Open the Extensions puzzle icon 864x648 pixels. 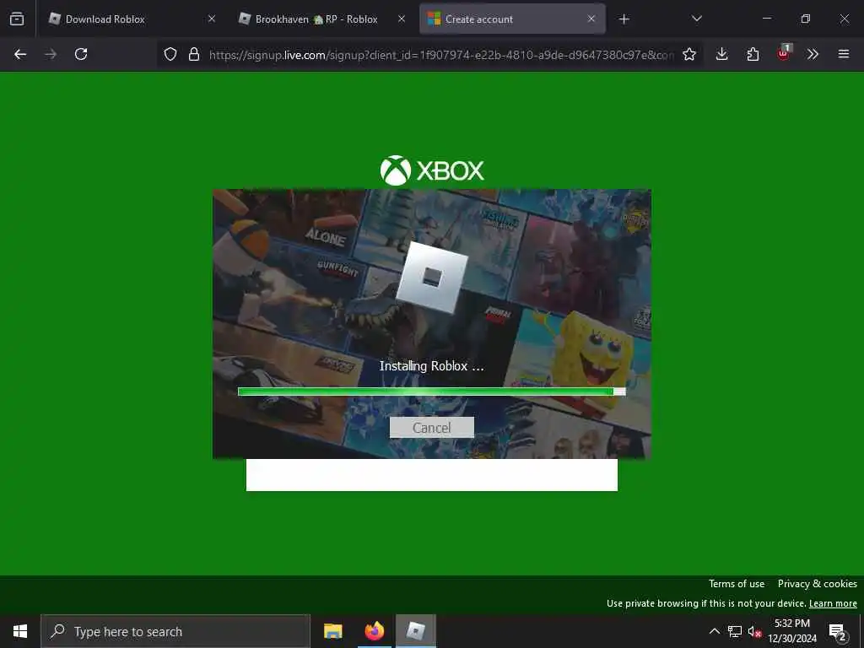pyautogui.click(x=753, y=54)
